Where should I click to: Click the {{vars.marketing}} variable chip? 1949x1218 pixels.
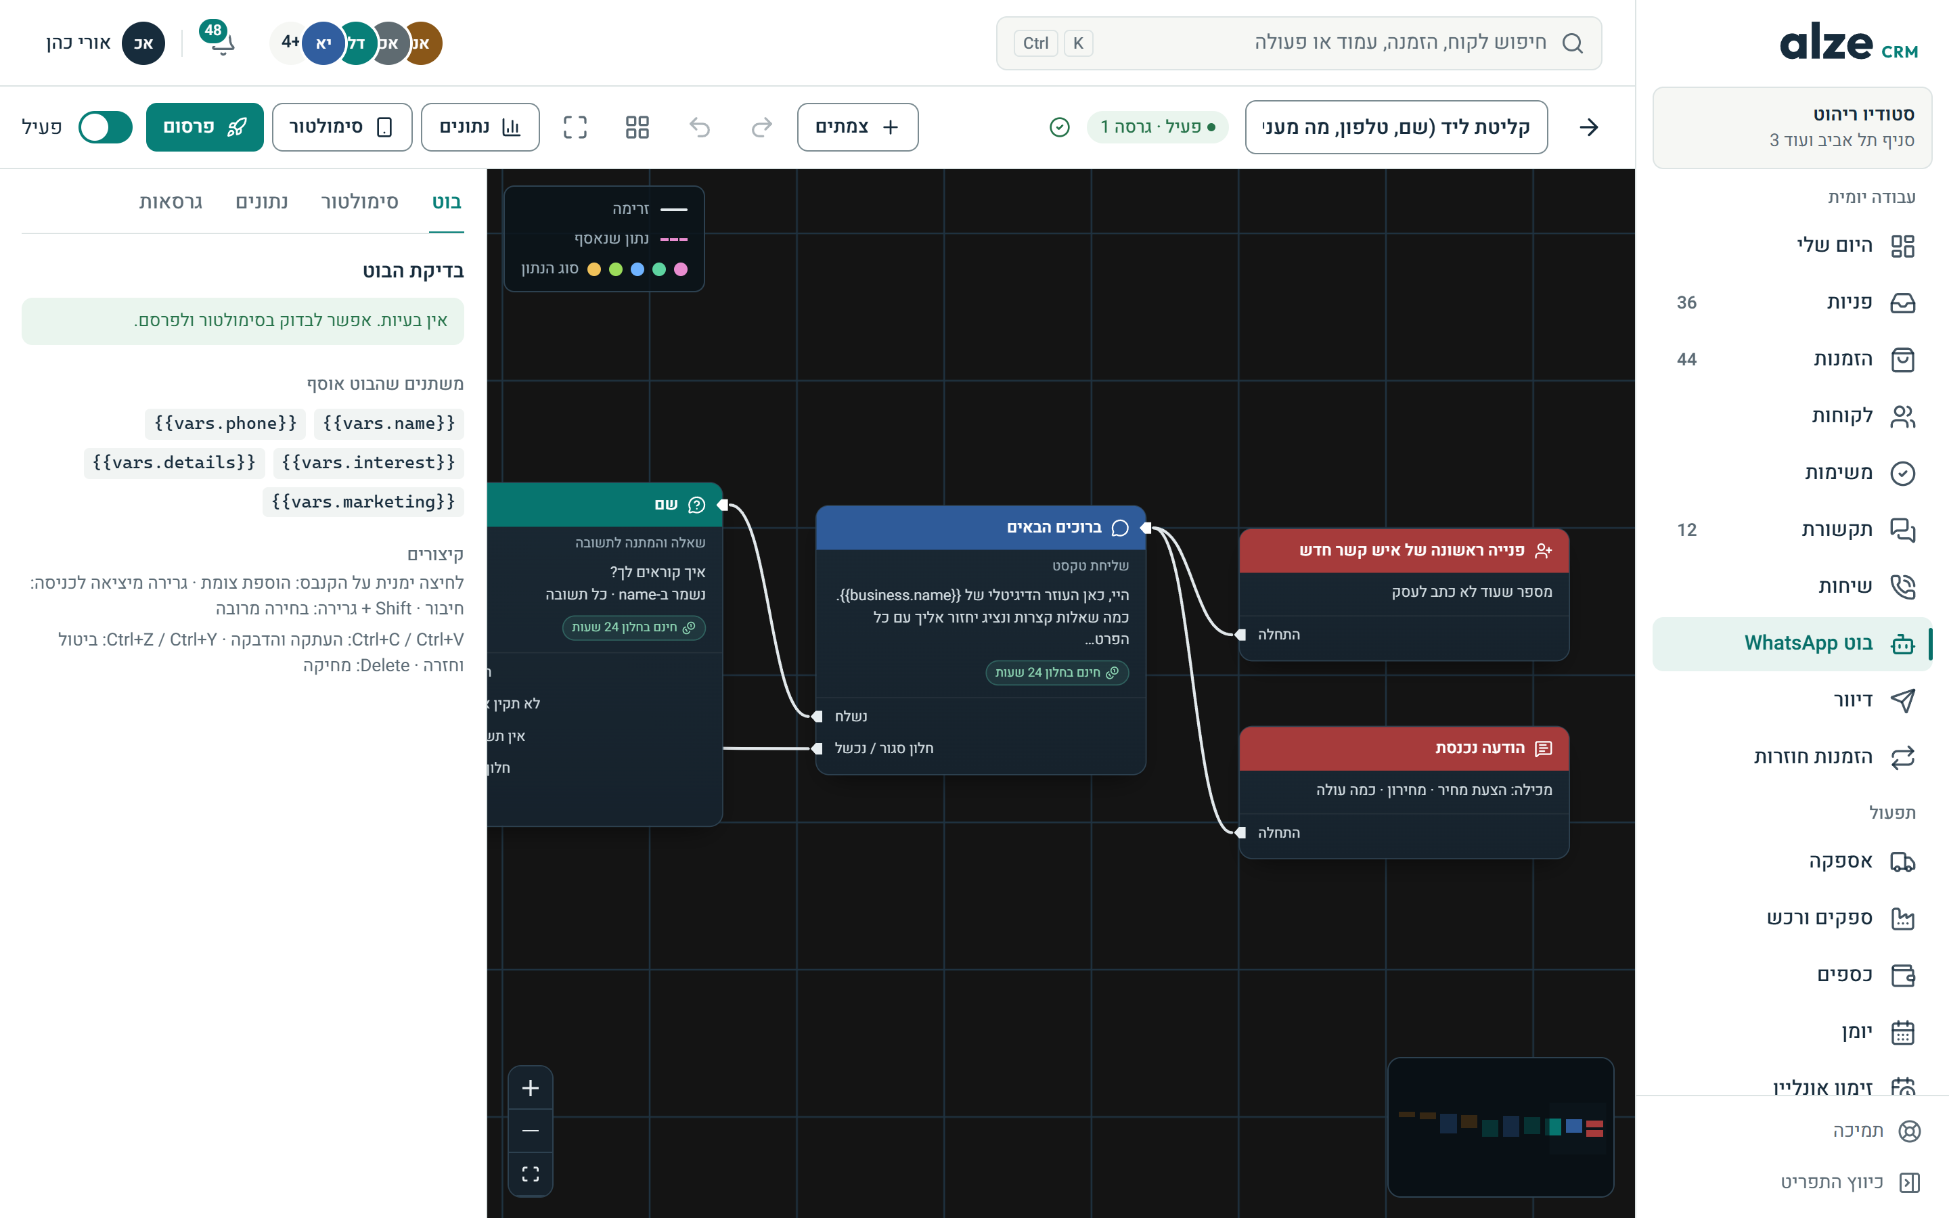pyautogui.click(x=363, y=503)
